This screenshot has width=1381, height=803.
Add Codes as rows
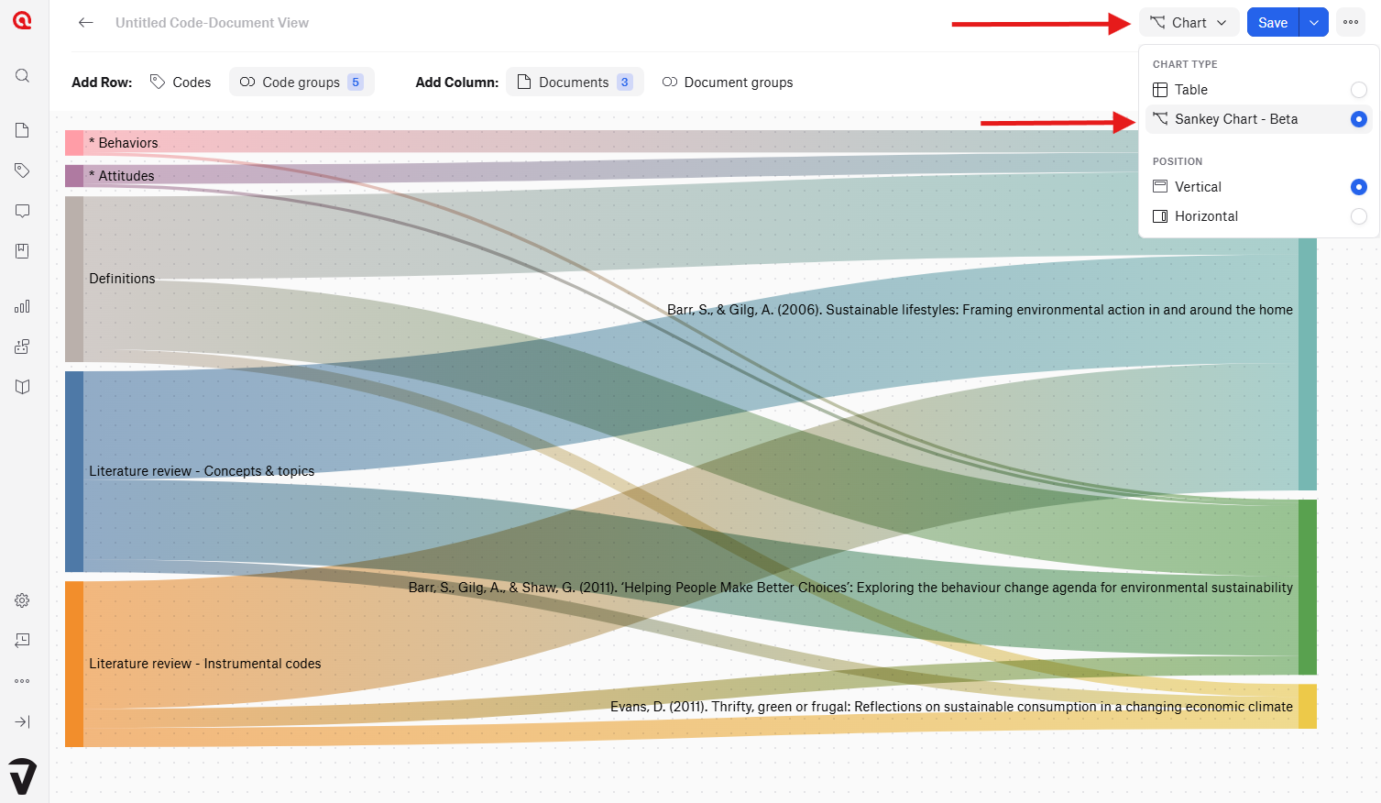point(181,82)
